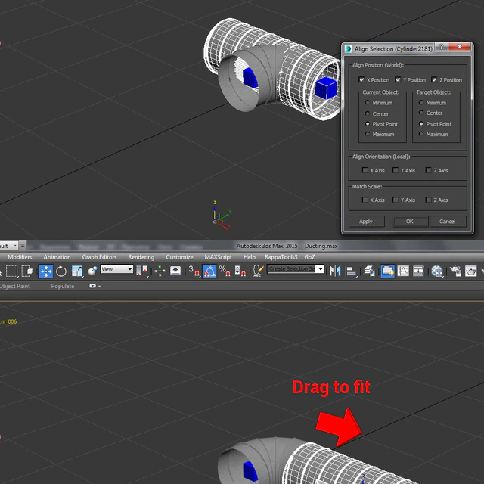Uncheck the Y Position checkbox

coord(398,79)
